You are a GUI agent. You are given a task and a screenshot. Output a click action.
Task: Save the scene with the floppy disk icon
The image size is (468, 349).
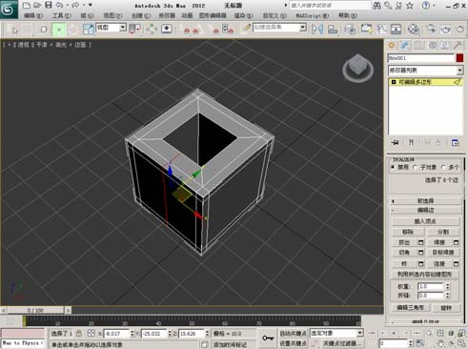[x=49, y=5]
